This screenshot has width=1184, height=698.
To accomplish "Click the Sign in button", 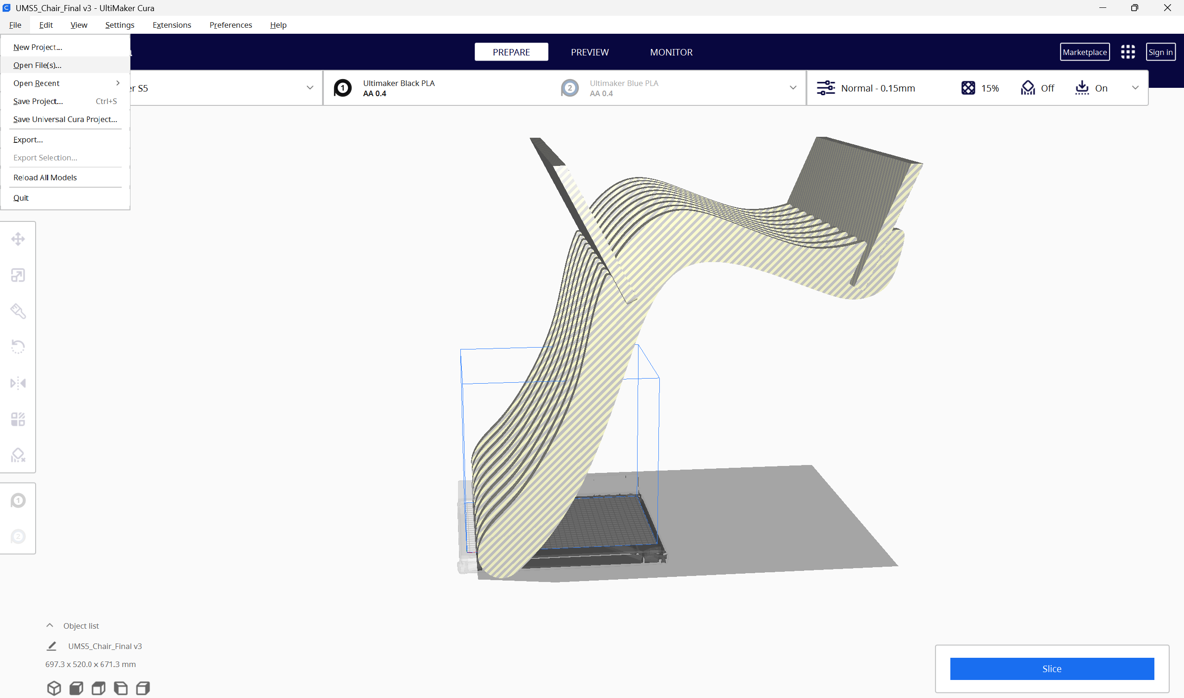I will click(1160, 52).
